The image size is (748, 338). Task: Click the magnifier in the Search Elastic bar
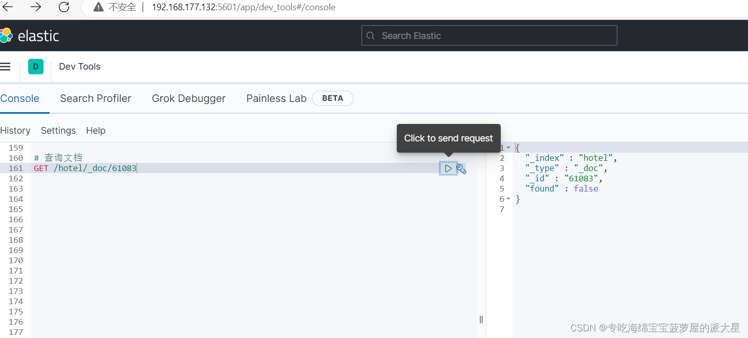click(370, 35)
